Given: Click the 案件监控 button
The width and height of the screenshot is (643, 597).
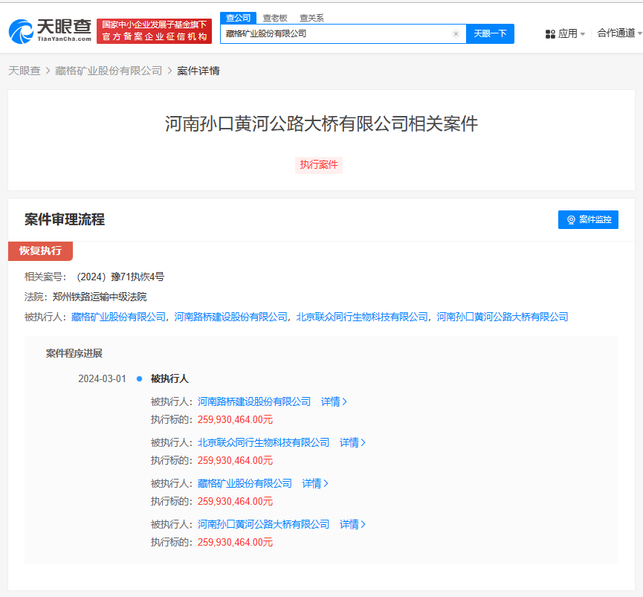Looking at the screenshot, I should pyautogui.click(x=588, y=219).
